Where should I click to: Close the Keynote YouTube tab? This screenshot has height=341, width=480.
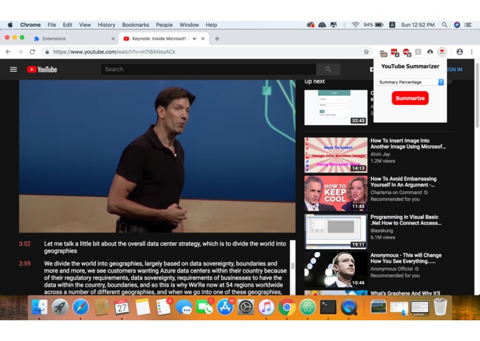(202, 39)
